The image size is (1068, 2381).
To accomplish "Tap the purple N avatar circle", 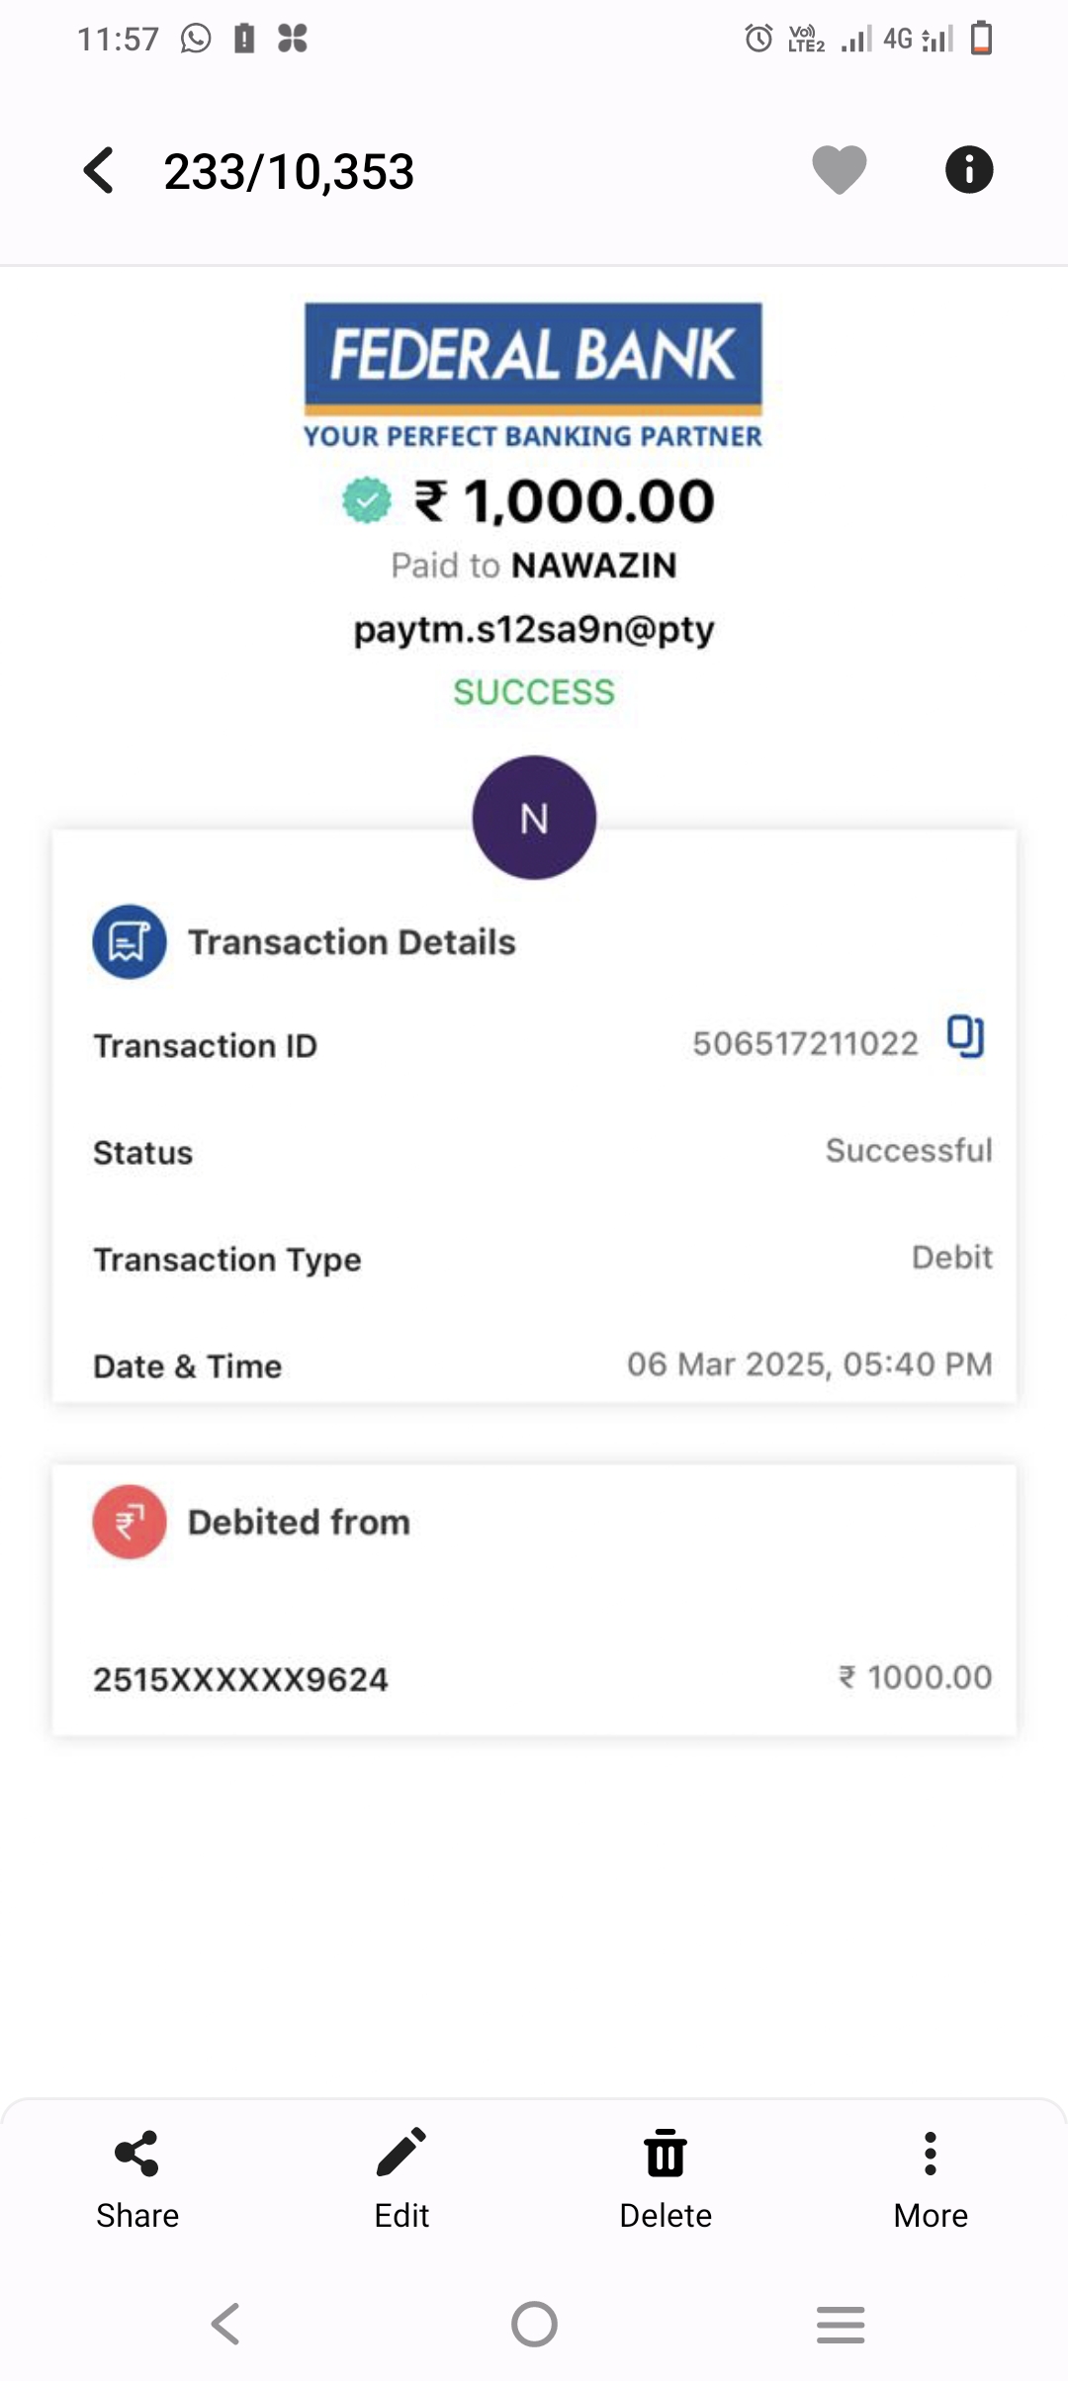I will point(534,818).
